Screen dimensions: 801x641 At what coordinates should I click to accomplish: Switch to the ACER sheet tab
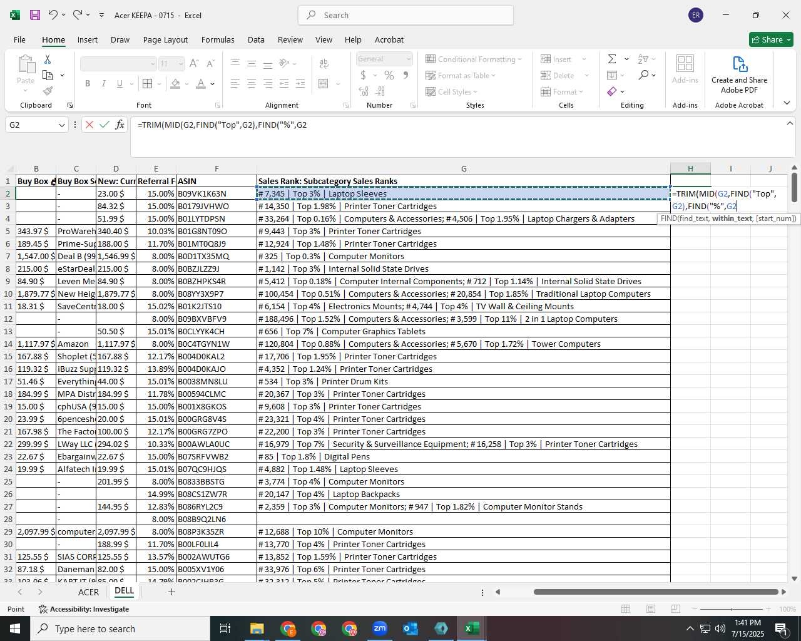point(88,592)
